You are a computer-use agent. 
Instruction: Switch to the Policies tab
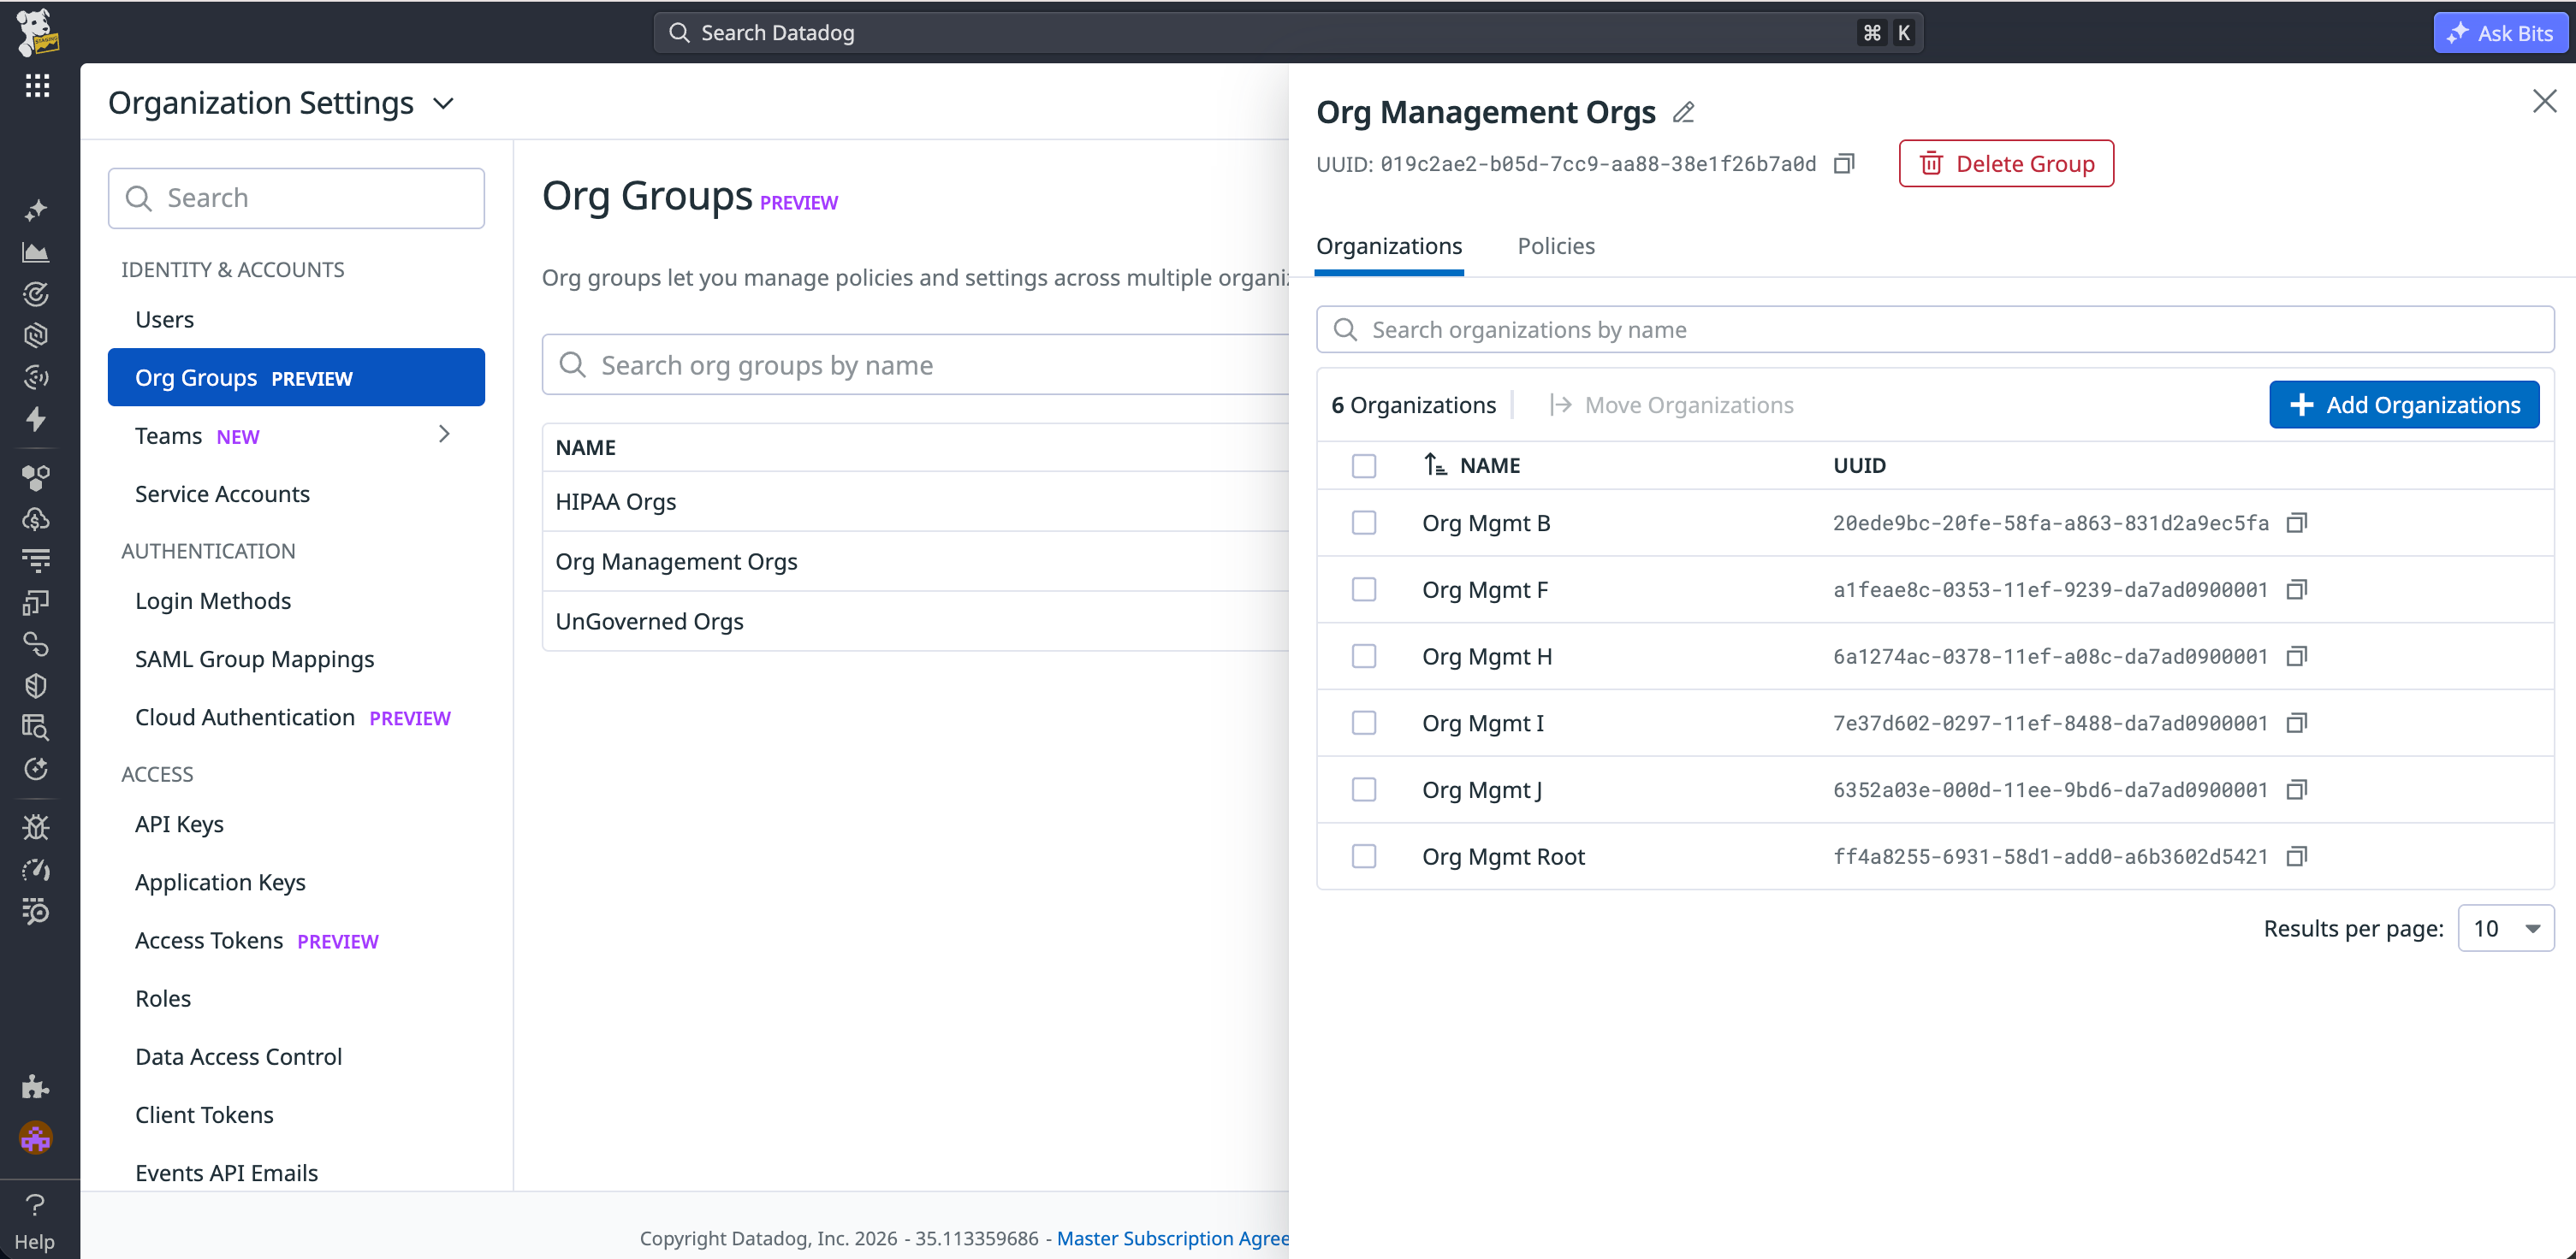(x=1556, y=245)
